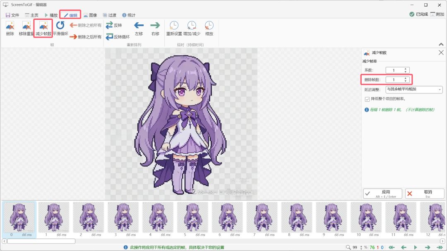Image resolution: width=447 pixels, height=251 pixels.
Task: Open the 延迟调整 dropdown
Action: point(414,89)
